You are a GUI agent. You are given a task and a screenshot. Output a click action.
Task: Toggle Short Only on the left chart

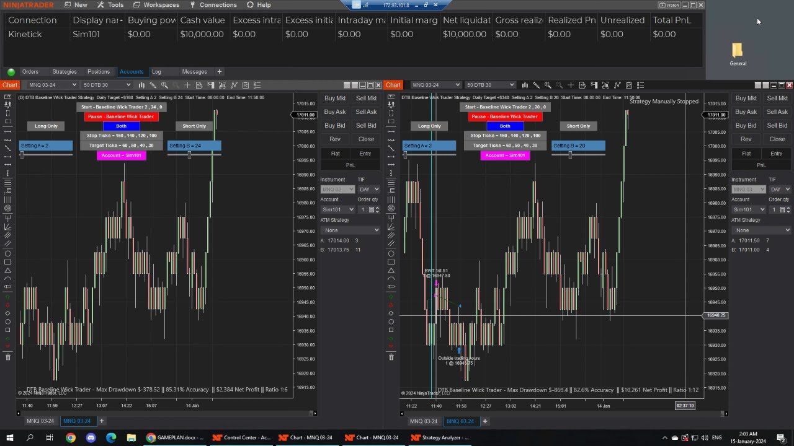coord(194,126)
